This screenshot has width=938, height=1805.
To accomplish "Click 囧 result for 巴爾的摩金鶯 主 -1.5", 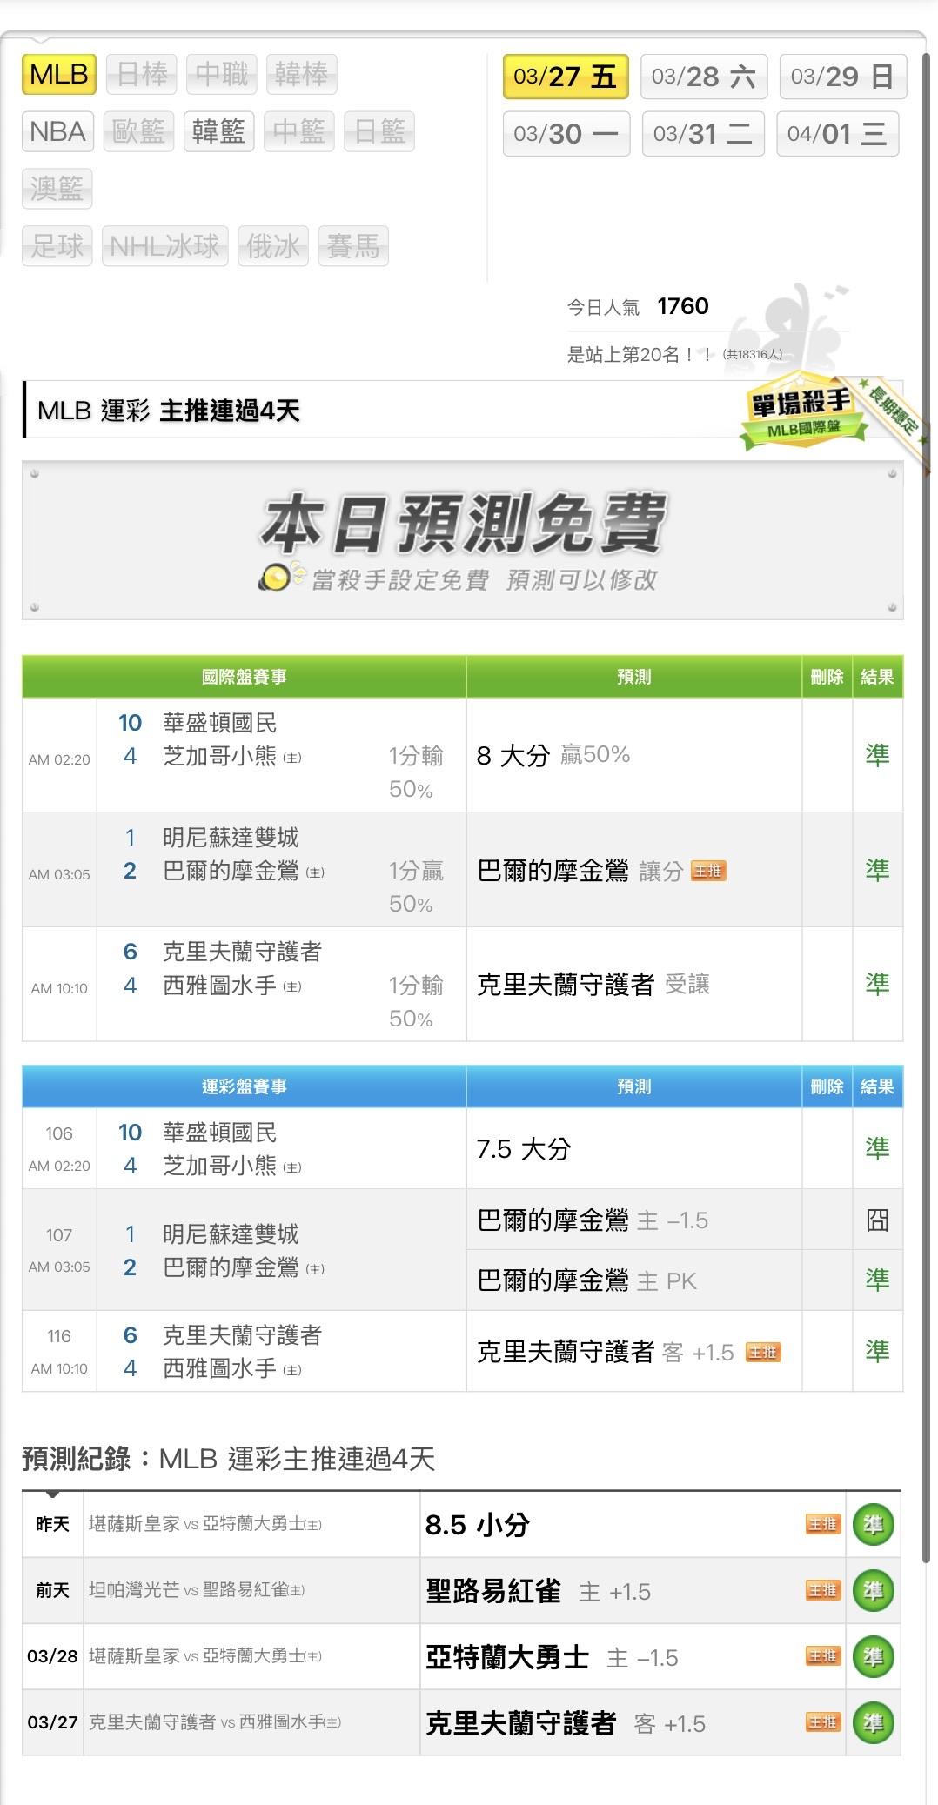I will [x=877, y=1220].
